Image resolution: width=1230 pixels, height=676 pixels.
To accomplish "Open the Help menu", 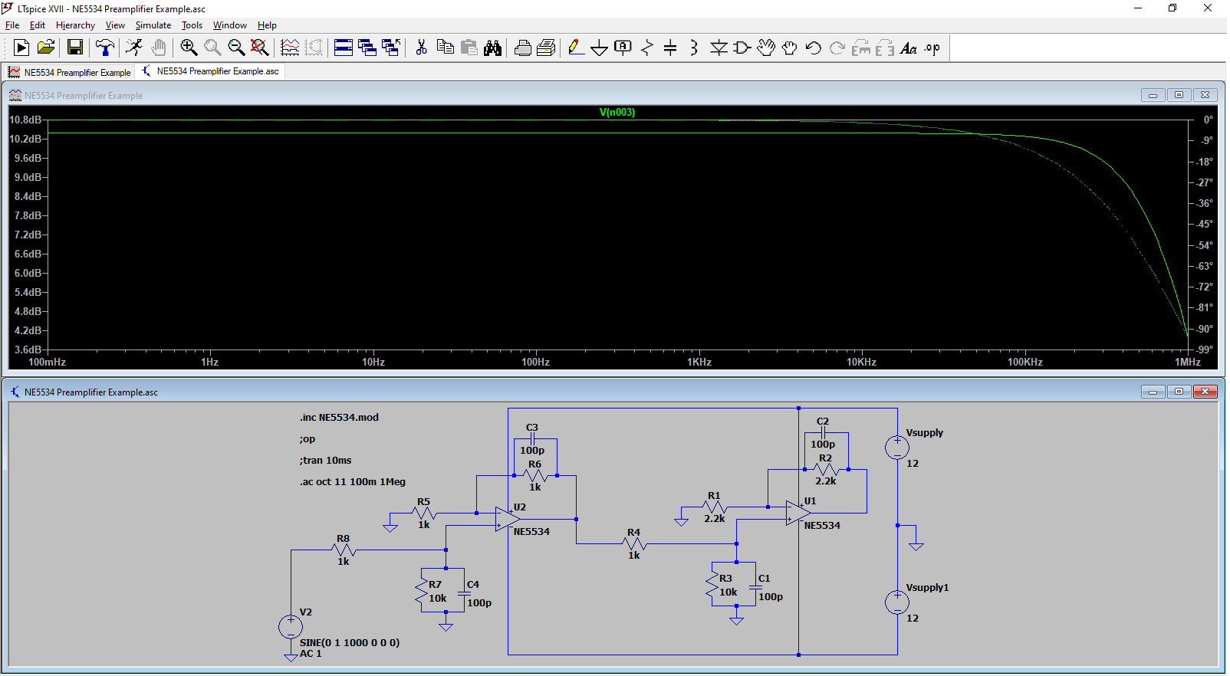I will pyautogui.click(x=267, y=25).
